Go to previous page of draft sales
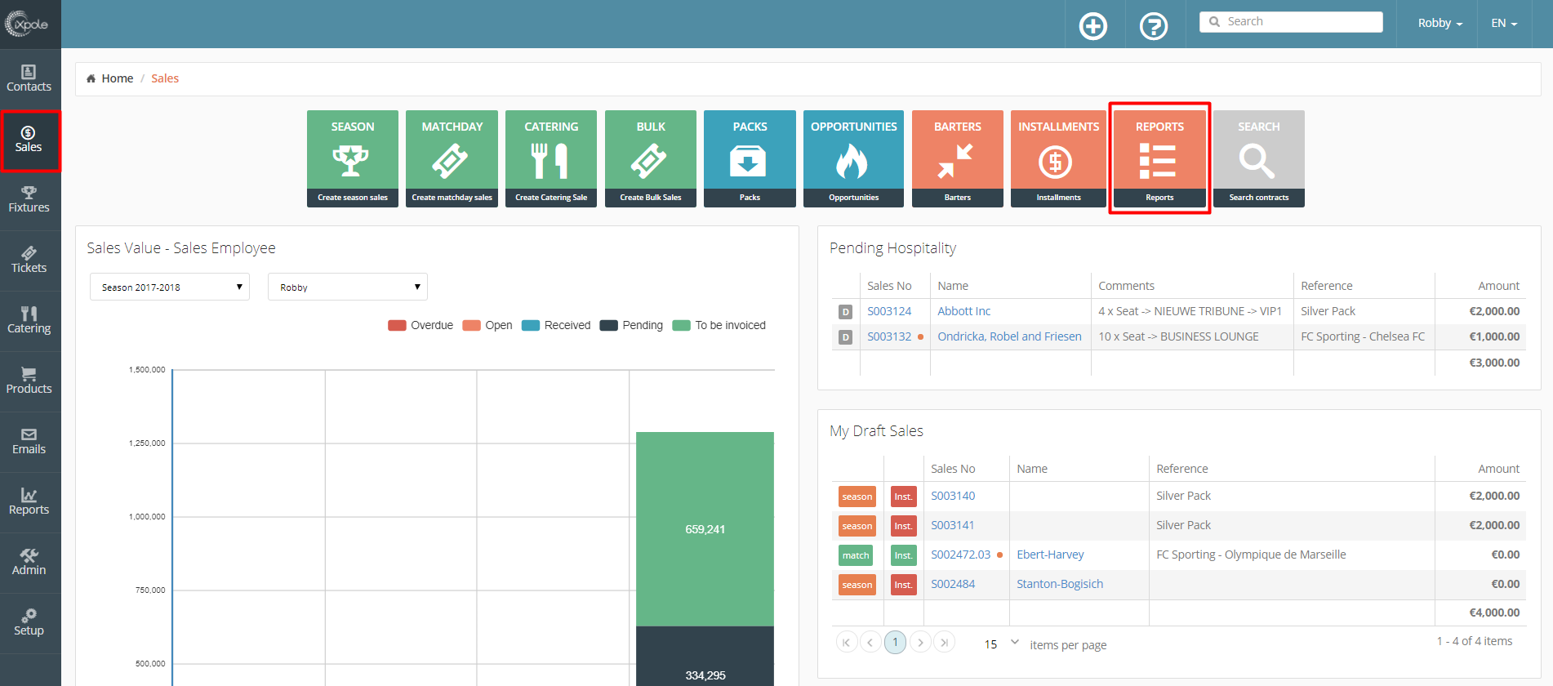Viewport: 1553px width, 686px height. click(x=870, y=642)
